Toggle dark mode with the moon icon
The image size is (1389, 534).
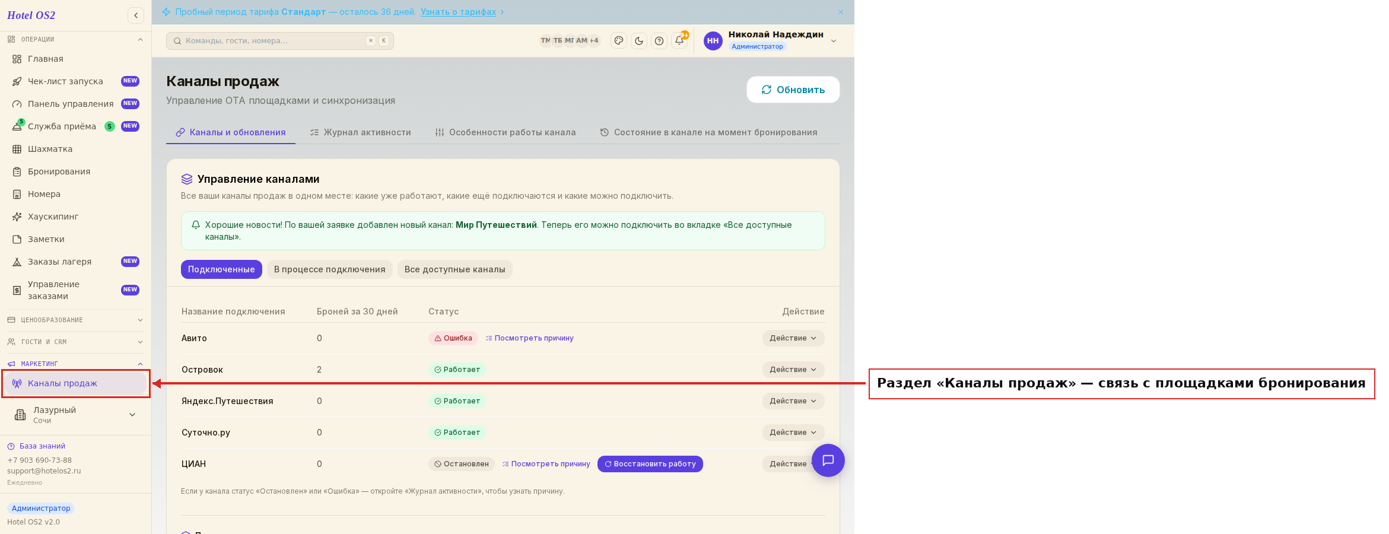pyautogui.click(x=639, y=41)
